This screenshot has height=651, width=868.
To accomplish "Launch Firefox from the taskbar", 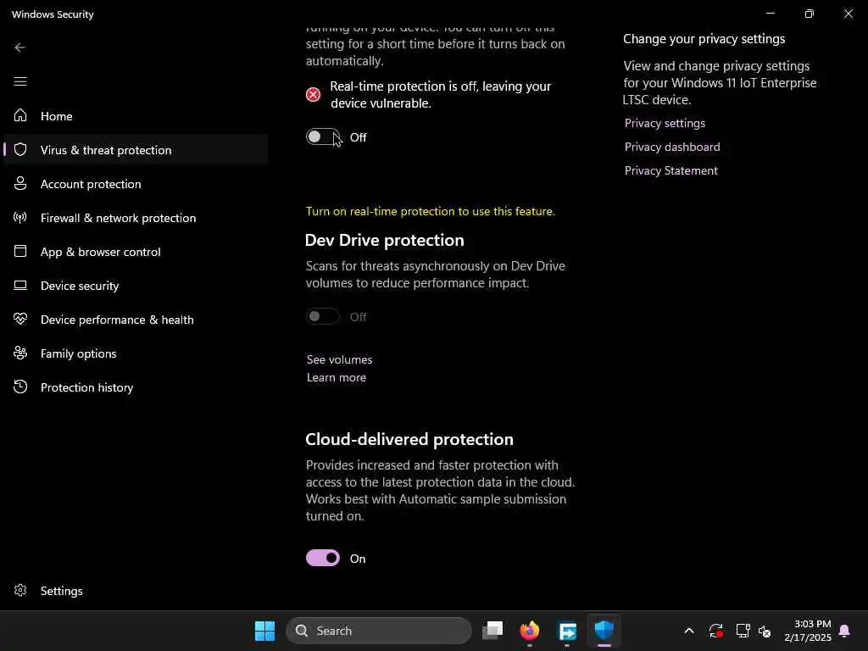I will point(529,631).
